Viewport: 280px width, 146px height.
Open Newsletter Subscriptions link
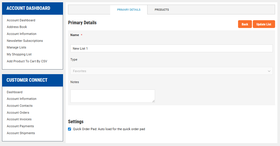point(25,41)
